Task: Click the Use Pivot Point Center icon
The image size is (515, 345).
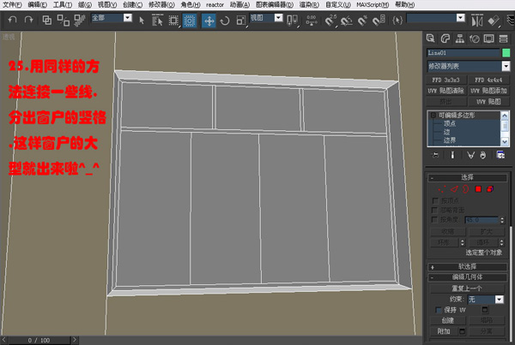Action: point(292,21)
